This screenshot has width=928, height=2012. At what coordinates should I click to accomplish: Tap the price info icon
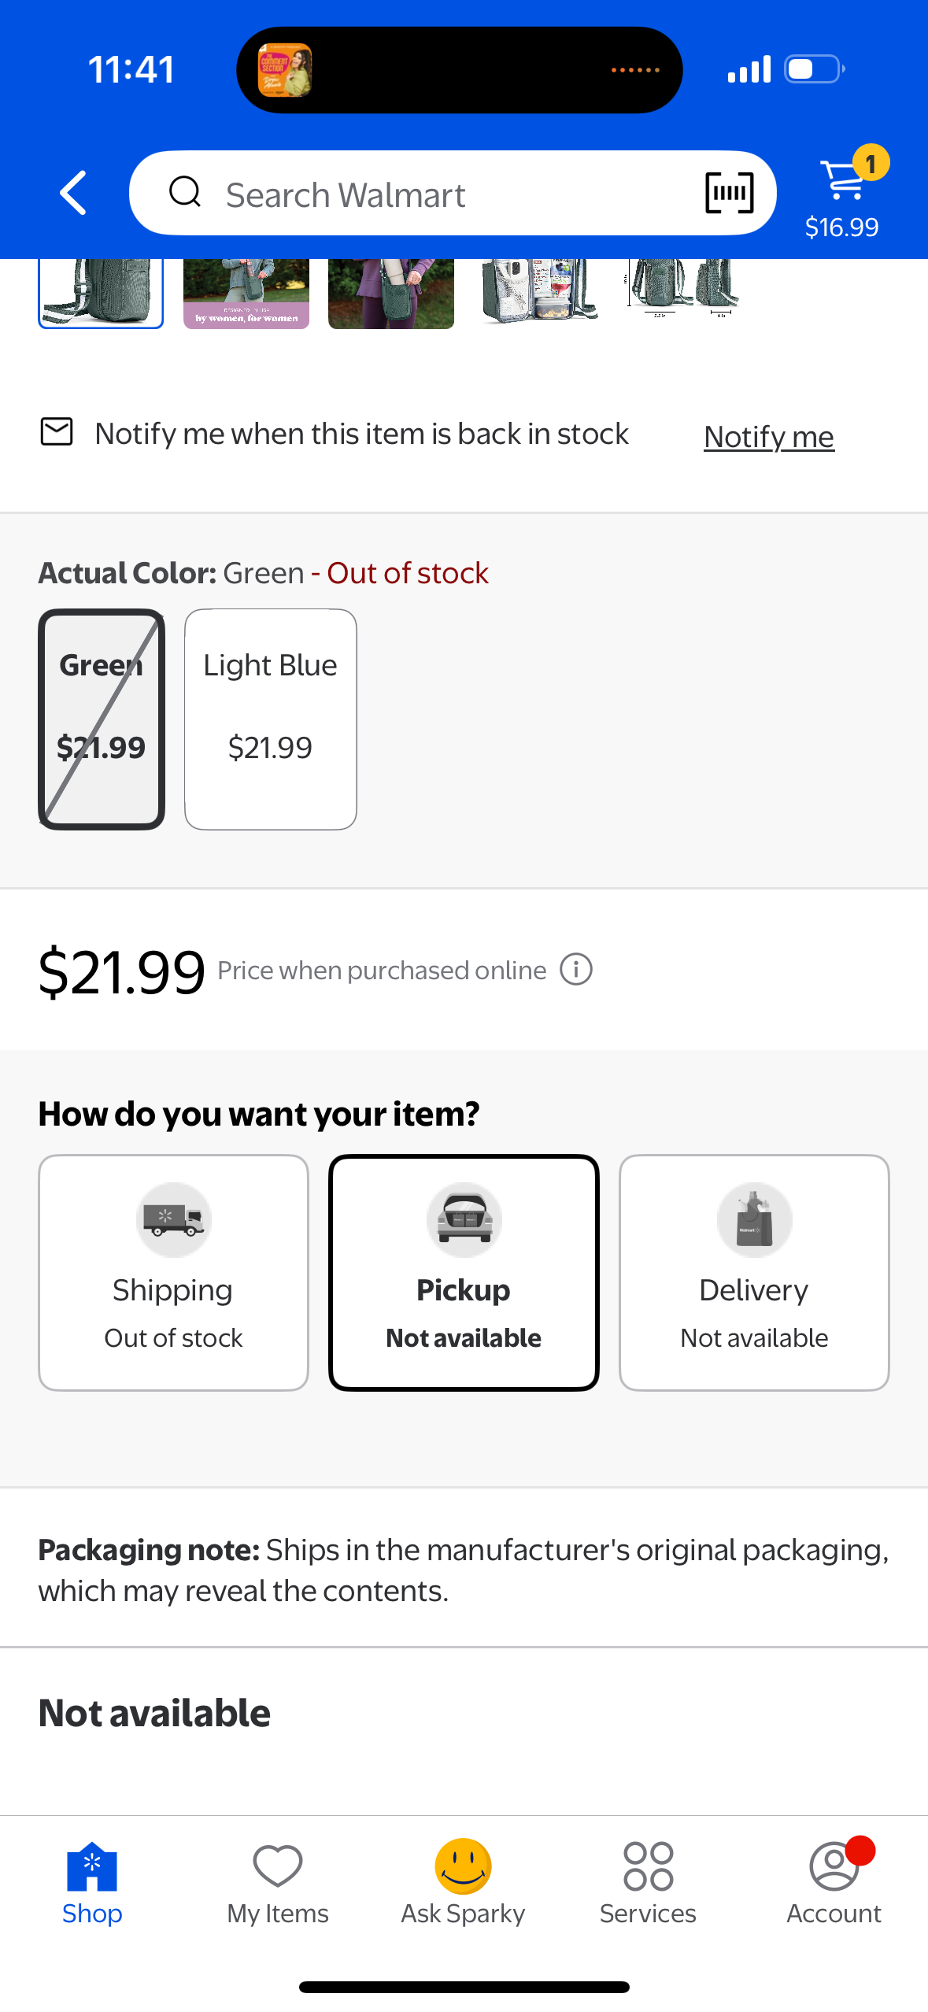coord(576,969)
